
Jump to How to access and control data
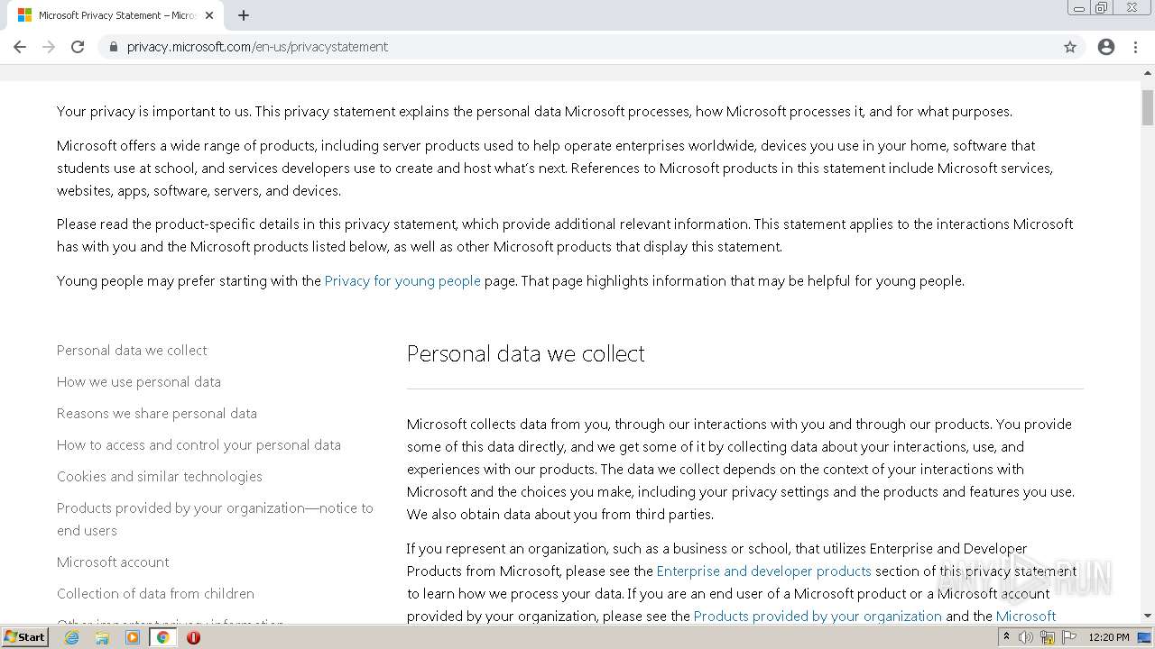tap(199, 444)
